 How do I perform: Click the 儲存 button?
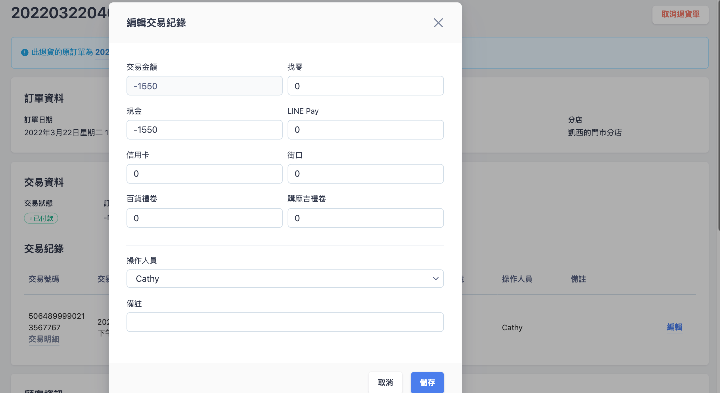point(427,383)
